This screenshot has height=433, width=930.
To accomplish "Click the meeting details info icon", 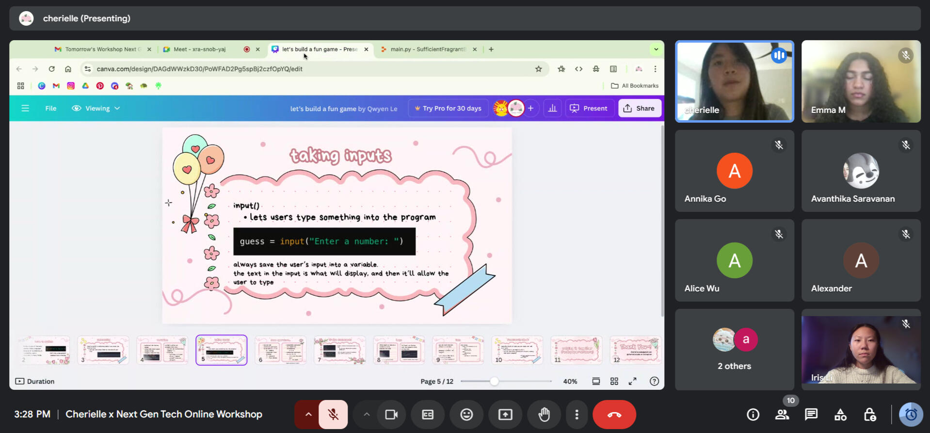I will pyautogui.click(x=753, y=415).
